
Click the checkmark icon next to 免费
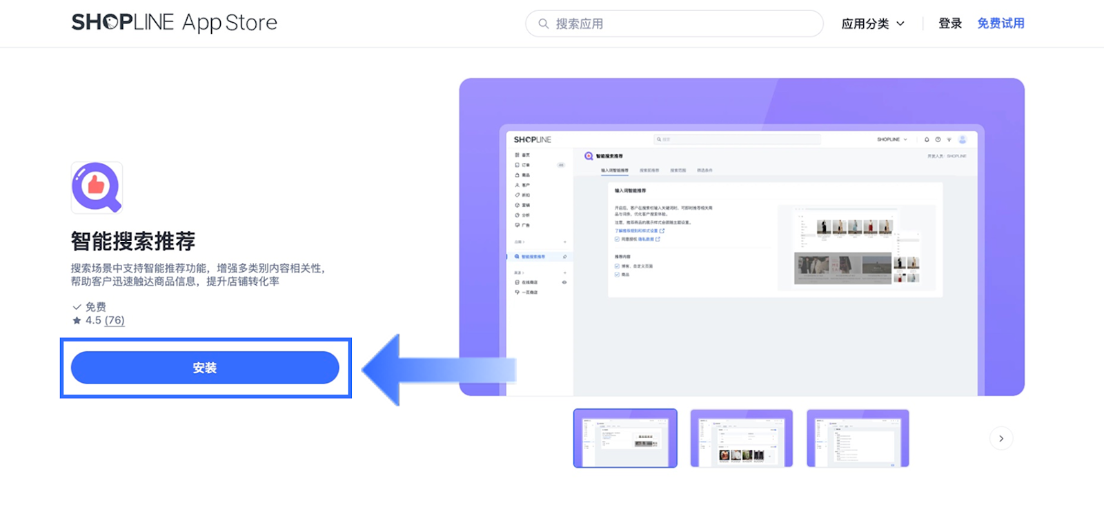click(77, 307)
